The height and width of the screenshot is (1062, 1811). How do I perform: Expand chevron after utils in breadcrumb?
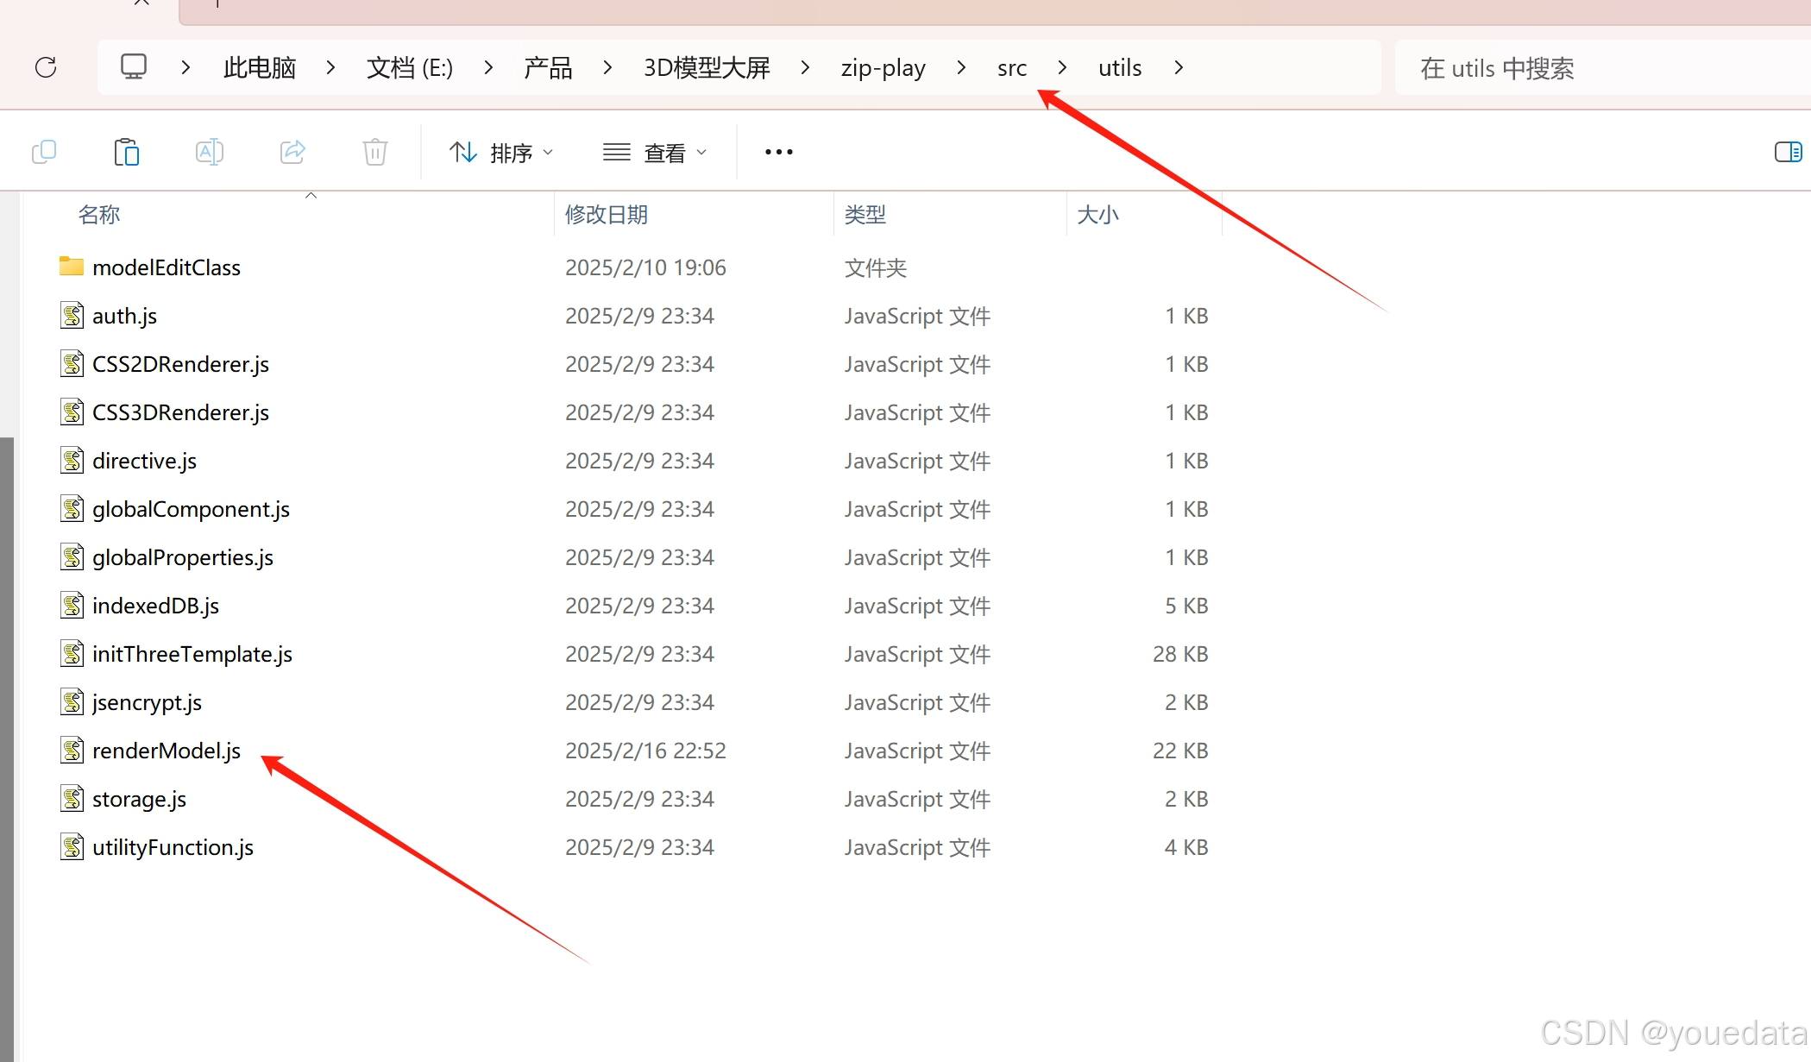1179,67
